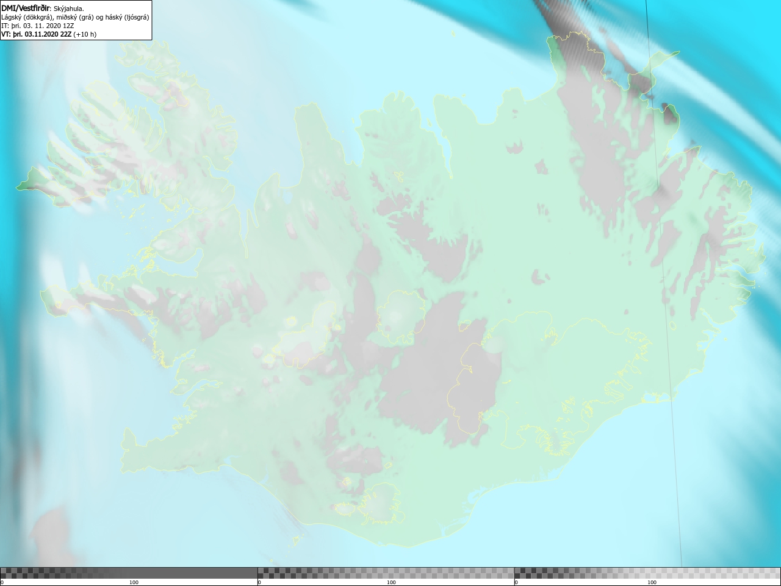Click the title 'DMI/Vestfirðir: Skýjahula.'

43,9
